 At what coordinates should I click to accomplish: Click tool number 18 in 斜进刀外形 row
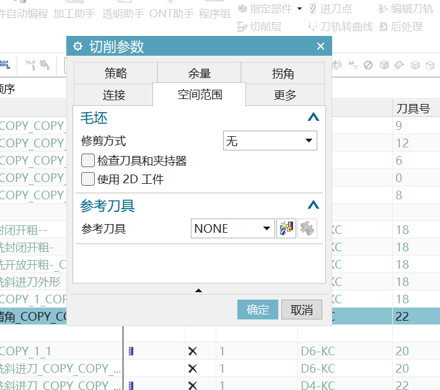[416, 282]
